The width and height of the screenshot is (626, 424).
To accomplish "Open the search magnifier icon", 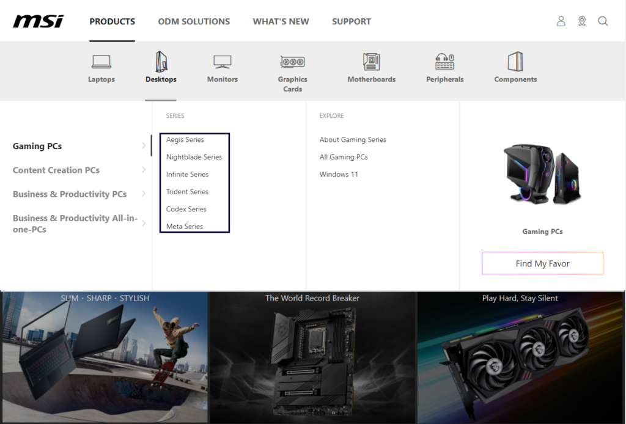I will click(x=603, y=21).
